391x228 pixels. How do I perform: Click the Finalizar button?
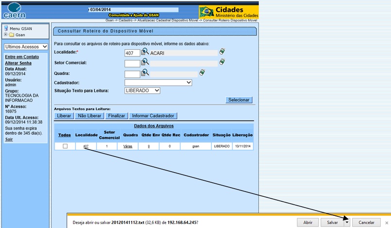click(116, 116)
